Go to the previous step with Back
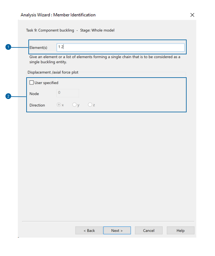Viewport: 215px width, 256px height. tap(89, 230)
